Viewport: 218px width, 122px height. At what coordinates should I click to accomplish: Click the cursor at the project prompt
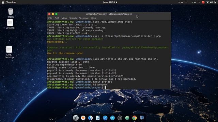click(105, 87)
